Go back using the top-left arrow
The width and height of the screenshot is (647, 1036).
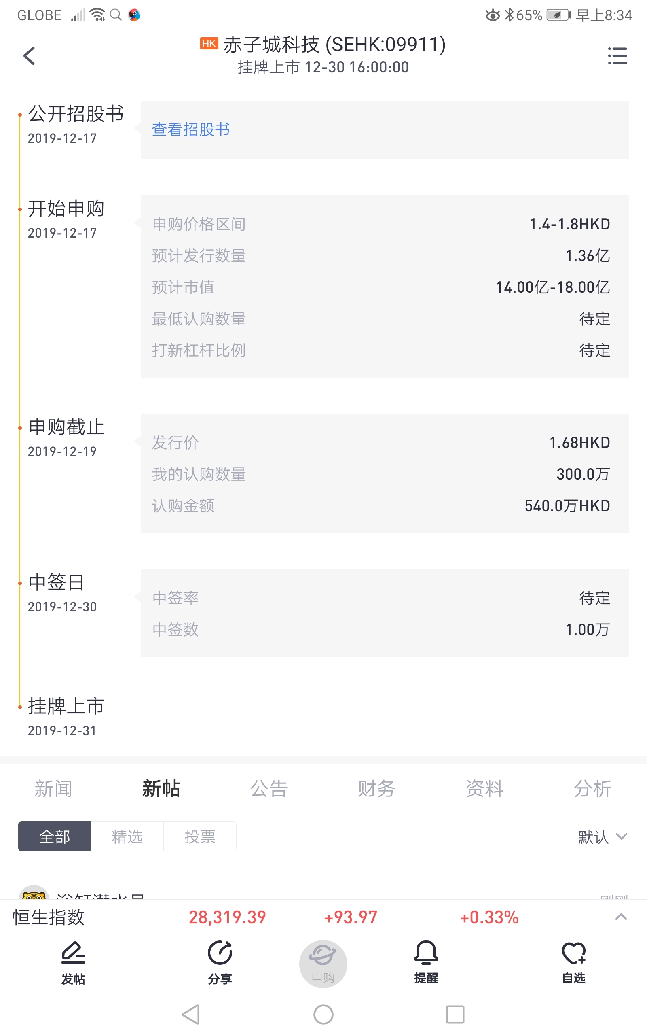tap(29, 56)
